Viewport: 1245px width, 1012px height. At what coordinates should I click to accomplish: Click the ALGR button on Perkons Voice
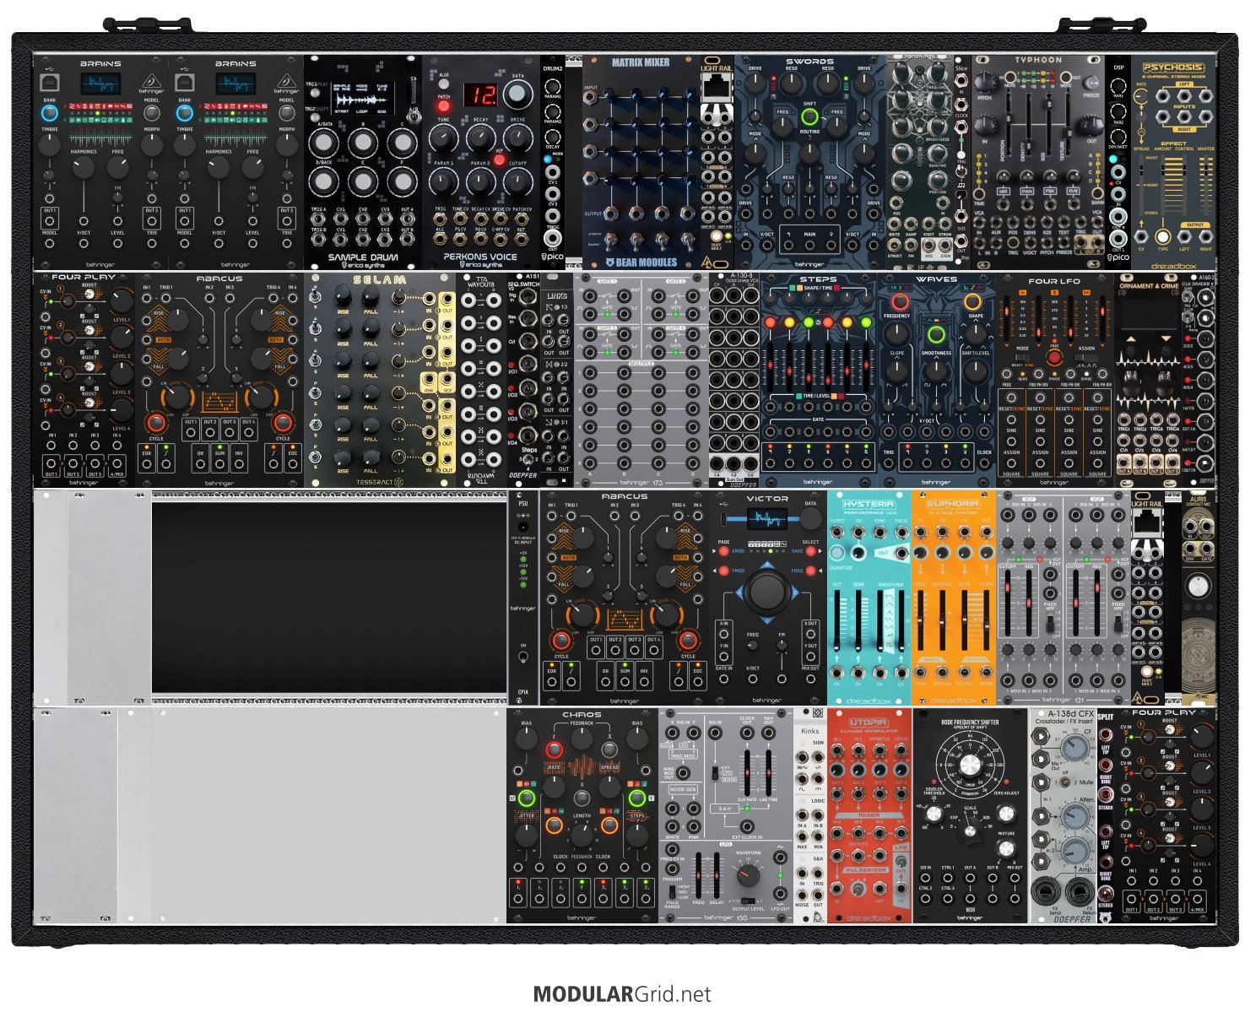click(x=444, y=85)
